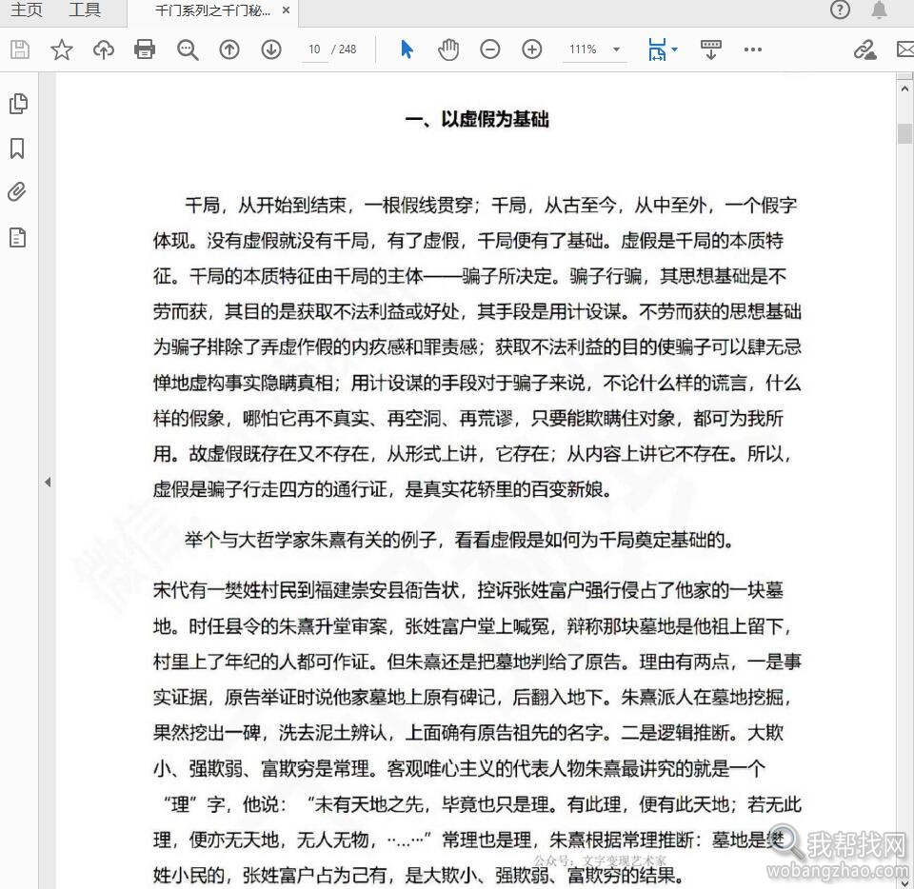
Task: Open the read mode keyboard-scroll icon
Action: tap(710, 50)
